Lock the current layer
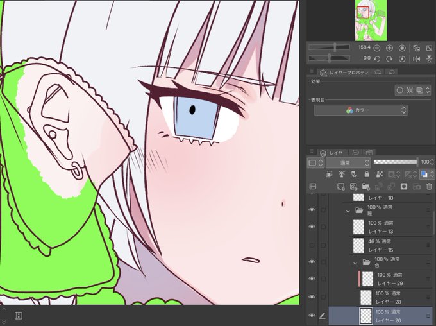 pyautogui.click(x=367, y=175)
